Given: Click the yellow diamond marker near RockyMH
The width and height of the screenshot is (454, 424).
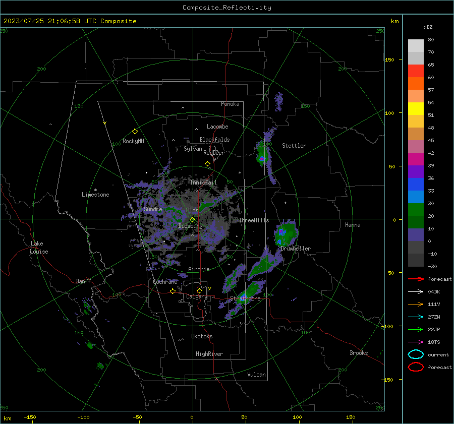Looking at the screenshot, I should point(135,132).
